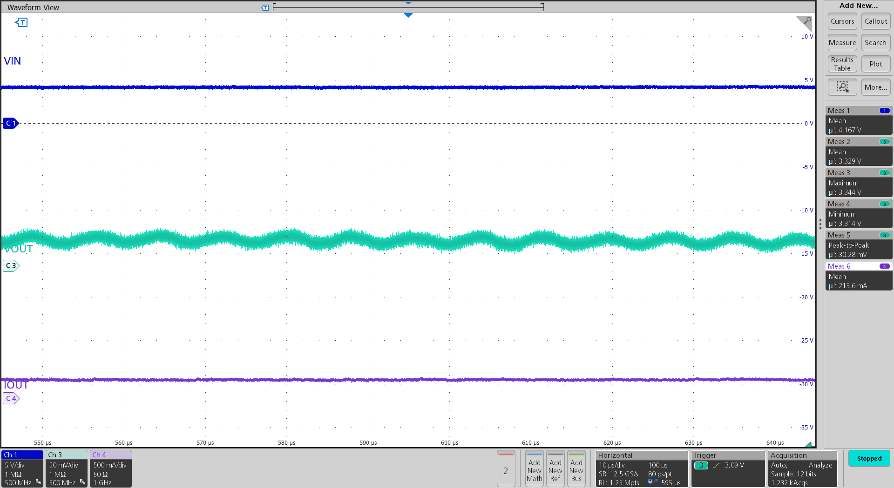Open the Ch 3 settings badge
The height and width of the screenshot is (488, 894).
67,468
